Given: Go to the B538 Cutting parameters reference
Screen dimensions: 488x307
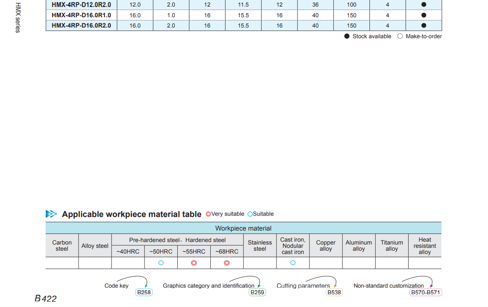Looking at the screenshot, I should coord(334,293).
